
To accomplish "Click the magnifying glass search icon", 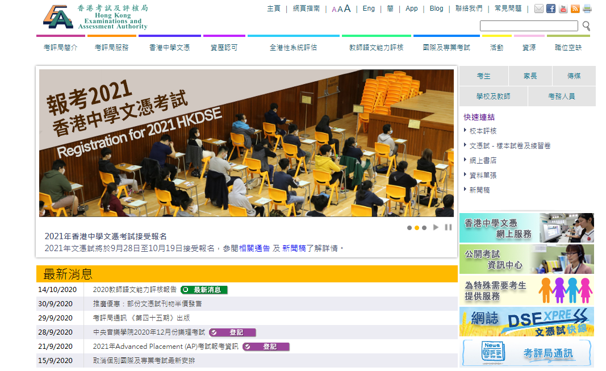I will pos(586,26).
